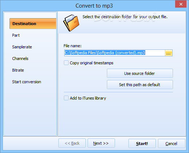This screenshot has width=189, height=153.
Task: Click the Next >> button
Action: point(101,143)
